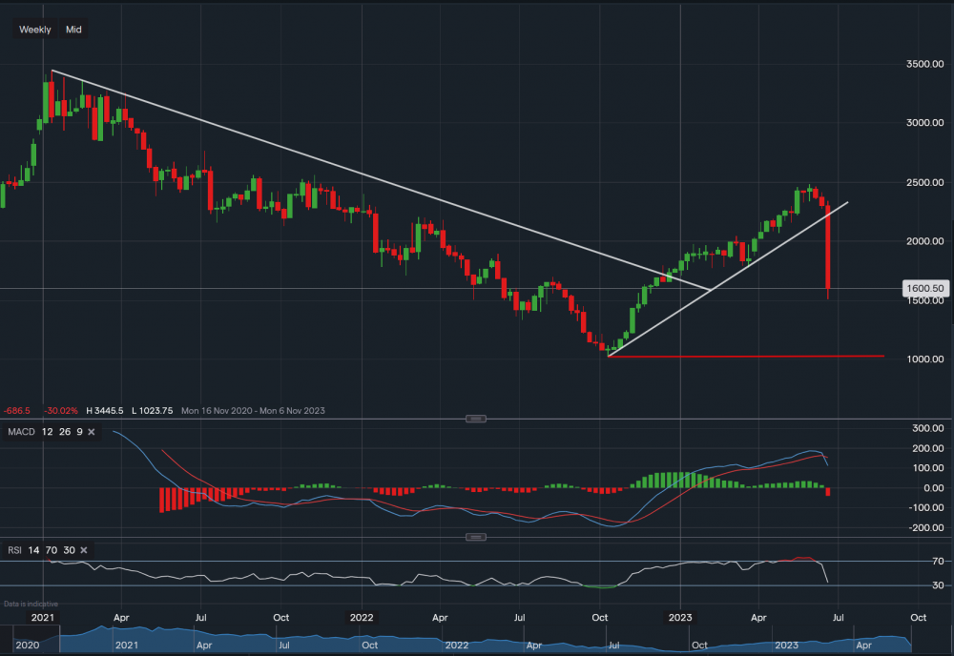Click the 3500.00 price axis label
The image size is (954, 656).
[x=925, y=65]
